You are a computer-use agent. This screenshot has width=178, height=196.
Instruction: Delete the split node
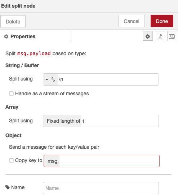pos(13,21)
